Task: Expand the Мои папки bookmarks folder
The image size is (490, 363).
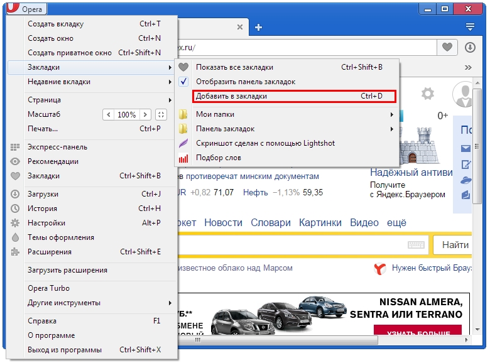Action: point(391,115)
